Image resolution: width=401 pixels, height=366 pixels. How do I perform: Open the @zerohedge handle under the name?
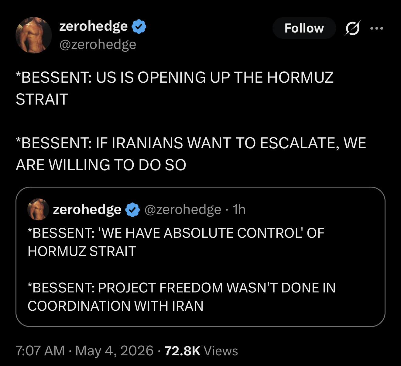(98, 44)
